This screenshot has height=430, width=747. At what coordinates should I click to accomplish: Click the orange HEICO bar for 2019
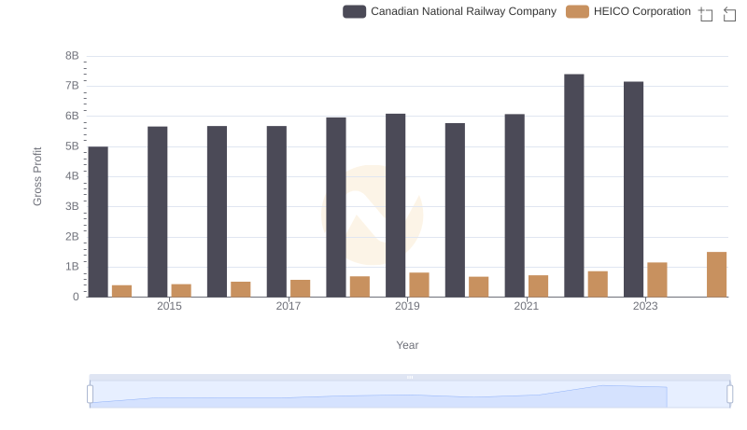tap(419, 284)
